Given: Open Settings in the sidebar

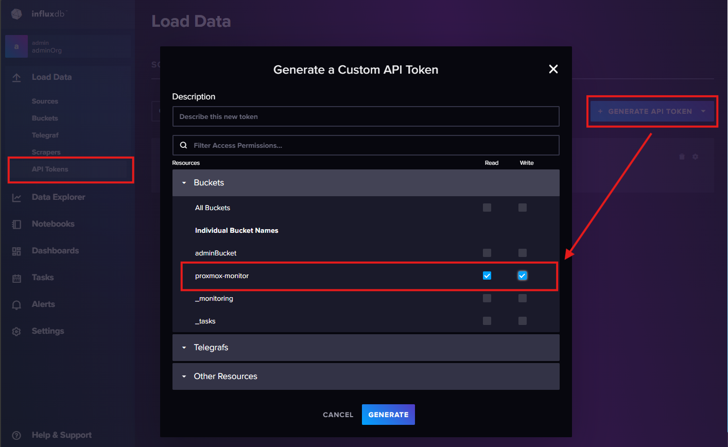Looking at the screenshot, I should [48, 331].
